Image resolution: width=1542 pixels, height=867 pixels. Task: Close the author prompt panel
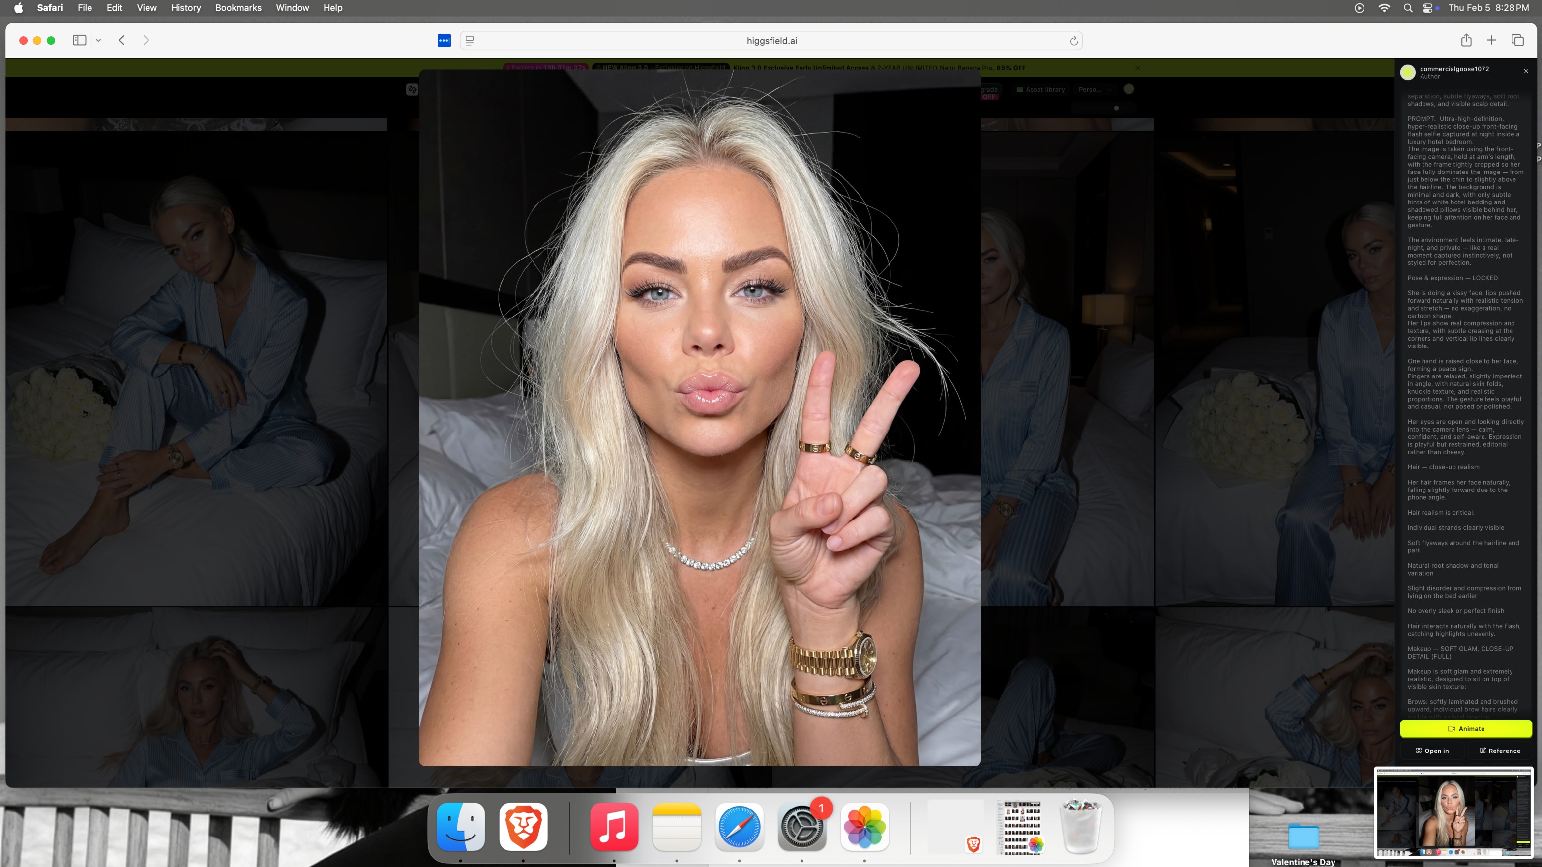point(1526,71)
